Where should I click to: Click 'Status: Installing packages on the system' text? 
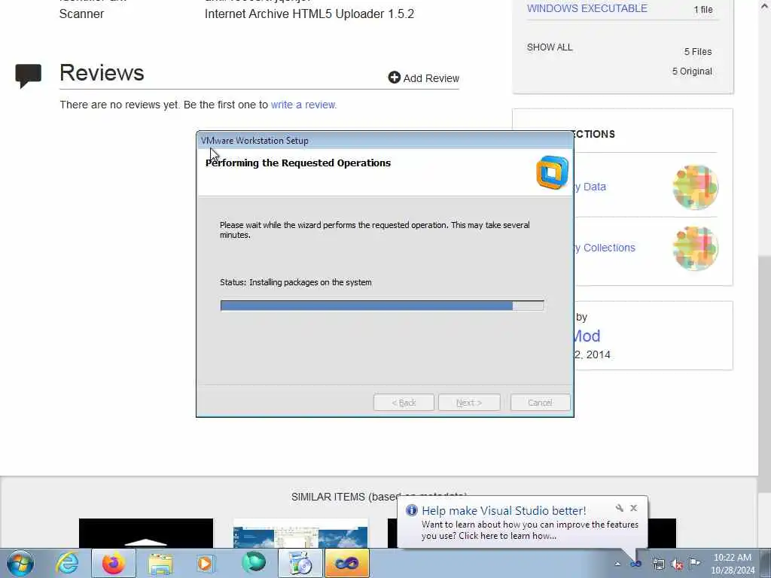[x=295, y=283]
